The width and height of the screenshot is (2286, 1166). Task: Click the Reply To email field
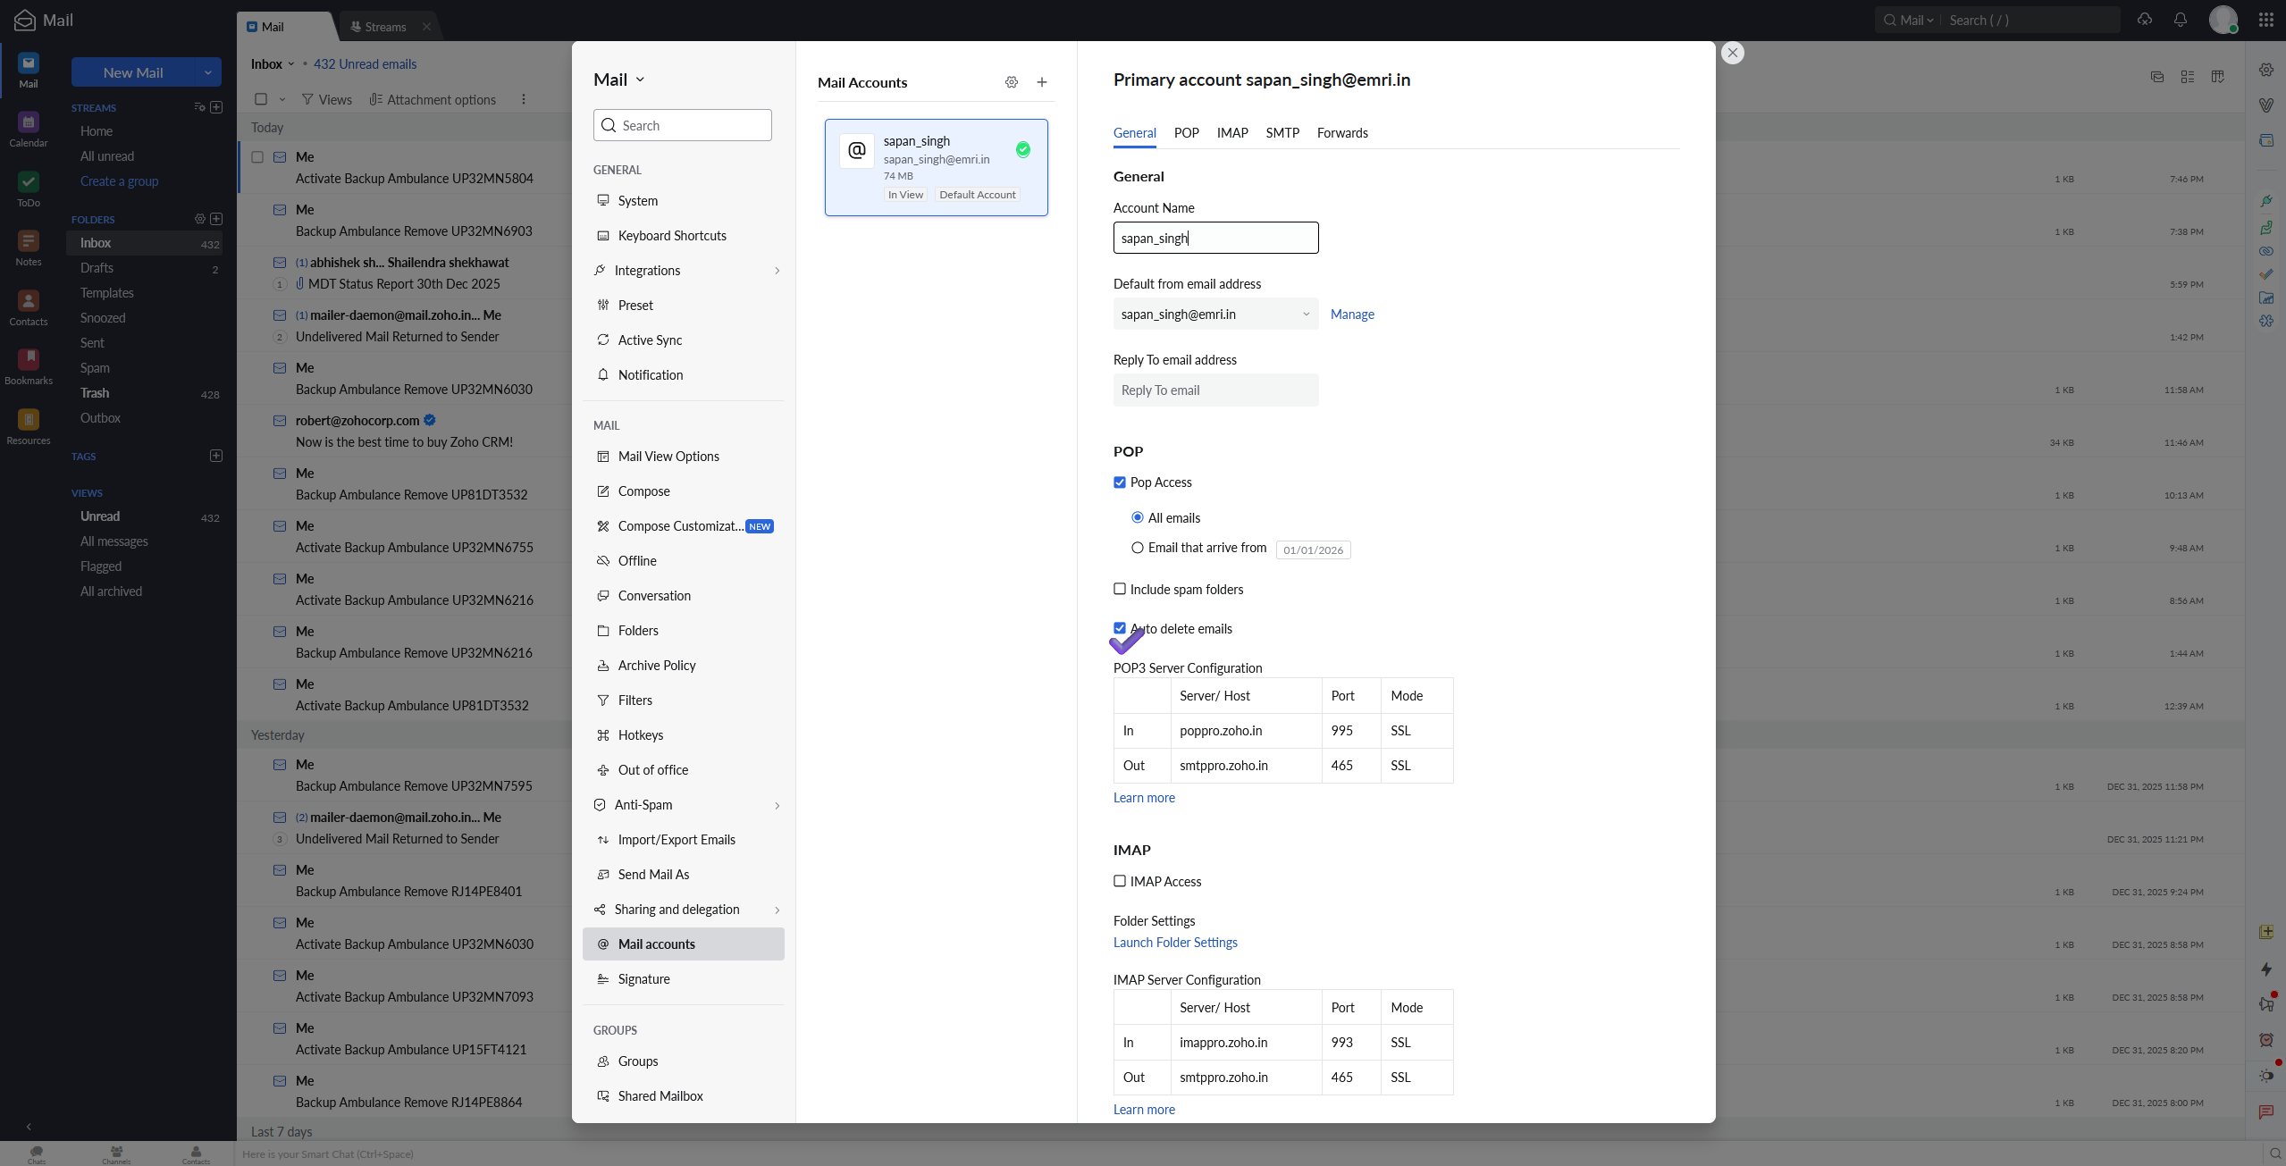(x=1215, y=390)
